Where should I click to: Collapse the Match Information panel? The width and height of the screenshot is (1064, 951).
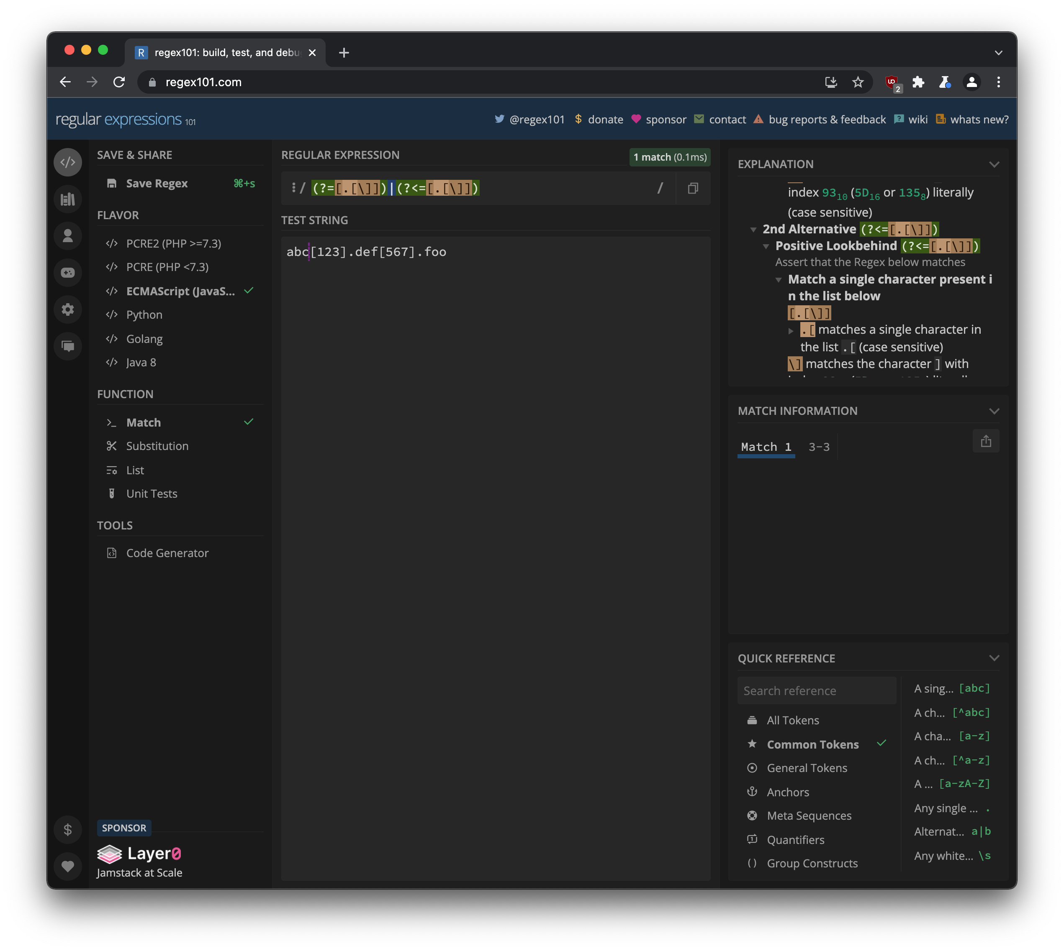tap(994, 411)
